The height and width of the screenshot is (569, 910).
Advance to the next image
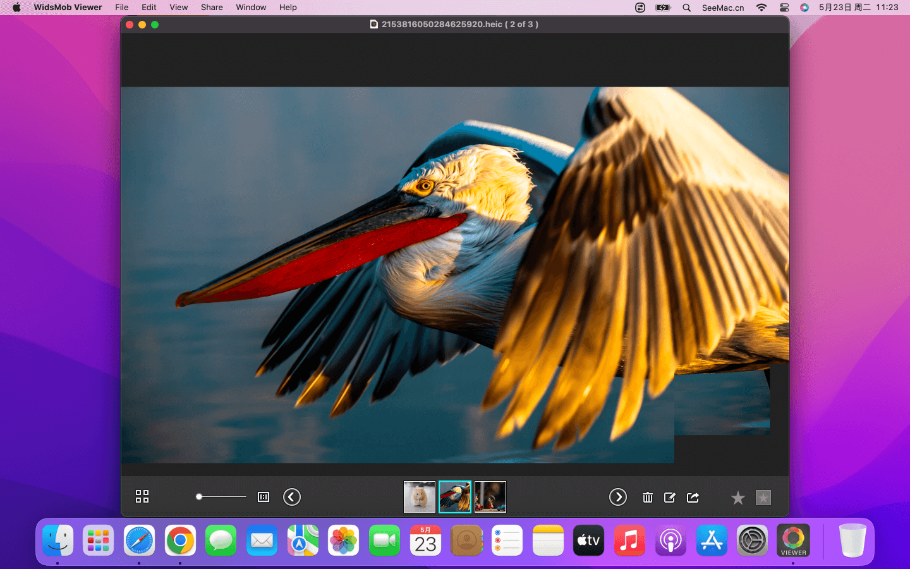click(x=617, y=497)
